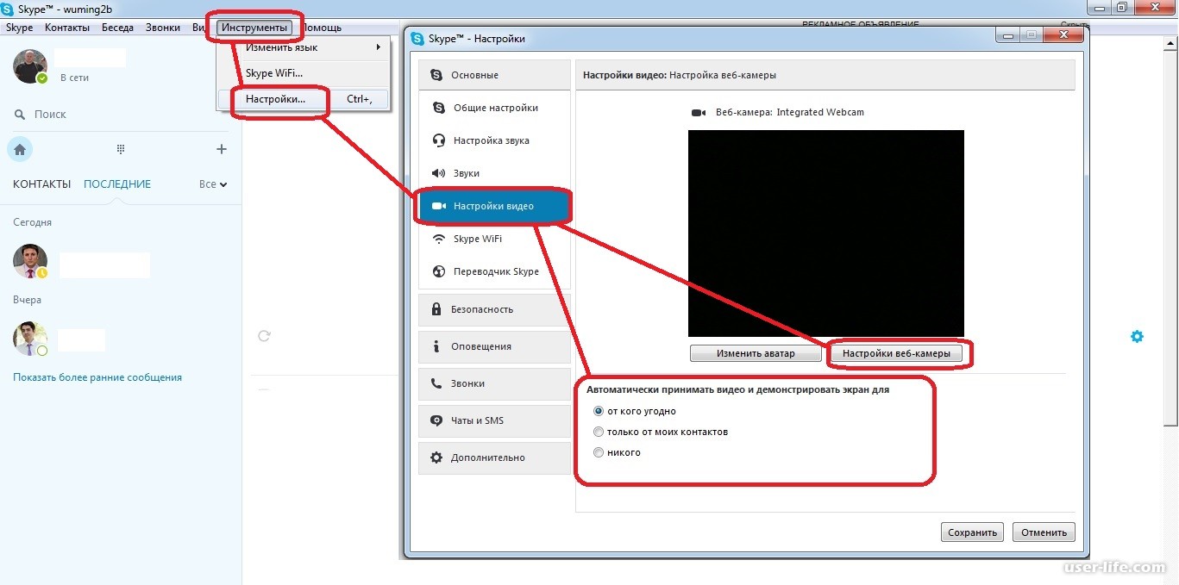The width and height of the screenshot is (1179, 585).
Task: Click the Сохранить button
Action: click(972, 532)
